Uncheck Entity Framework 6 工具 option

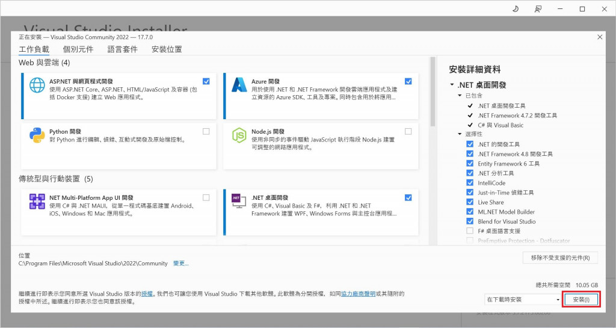(x=470, y=164)
